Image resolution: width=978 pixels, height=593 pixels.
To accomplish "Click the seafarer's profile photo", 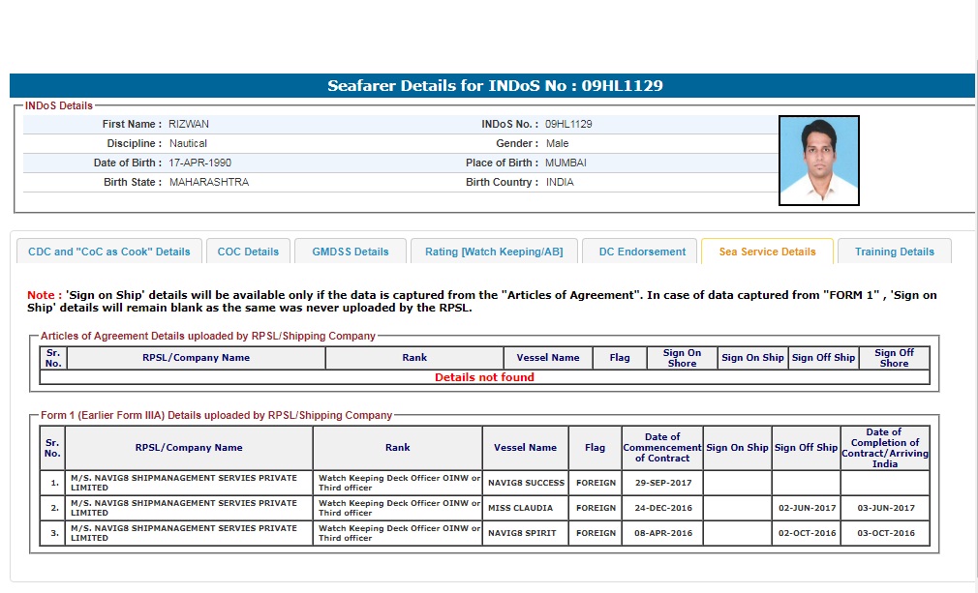I will pyautogui.click(x=818, y=161).
